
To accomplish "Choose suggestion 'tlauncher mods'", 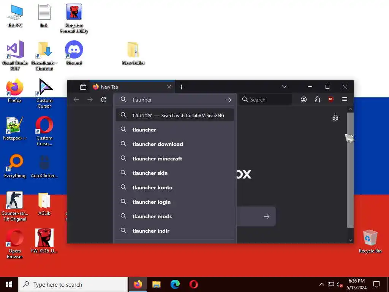I will [175, 216].
